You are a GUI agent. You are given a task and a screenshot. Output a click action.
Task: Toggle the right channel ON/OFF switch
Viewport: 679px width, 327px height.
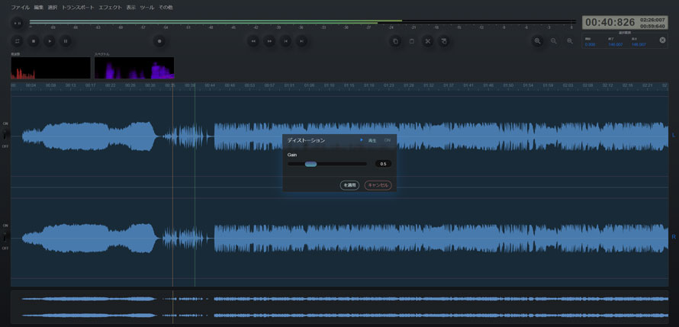(x=5, y=237)
